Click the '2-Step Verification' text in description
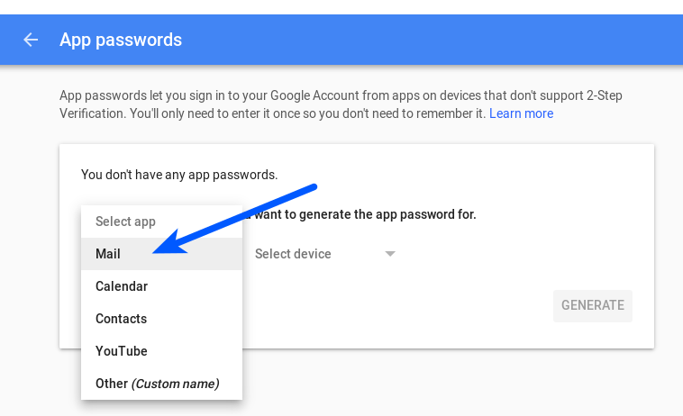Screen dimensions: 683x416 [588, 95]
